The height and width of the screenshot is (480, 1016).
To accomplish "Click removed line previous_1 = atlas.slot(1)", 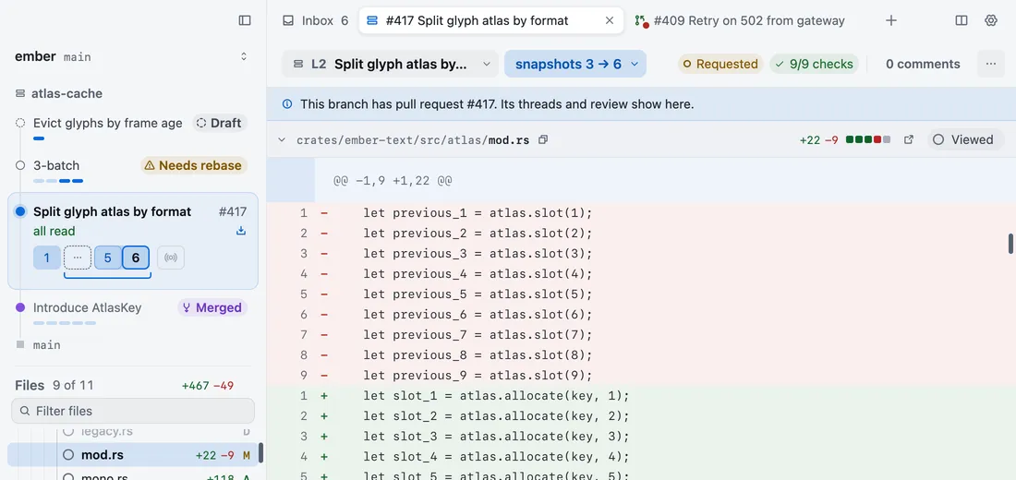I will click(641, 213).
